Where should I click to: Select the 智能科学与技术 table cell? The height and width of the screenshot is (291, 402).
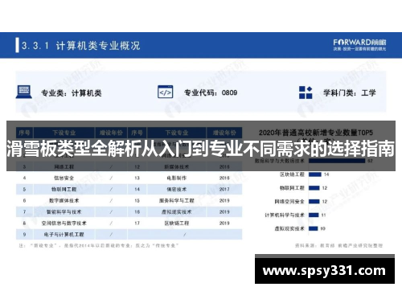[x=64, y=211]
